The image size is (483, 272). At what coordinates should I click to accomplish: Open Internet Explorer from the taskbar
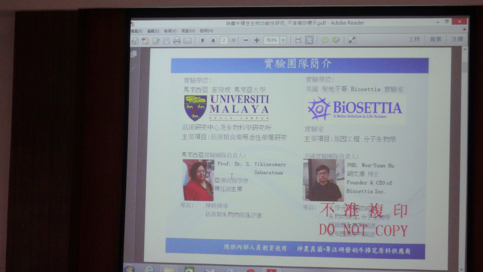point(149,269)
